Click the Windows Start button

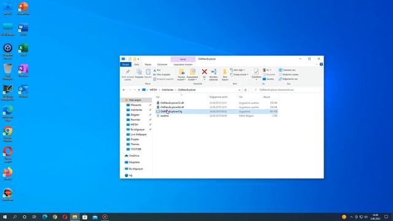pyautogui.click(x=5, y=217)
